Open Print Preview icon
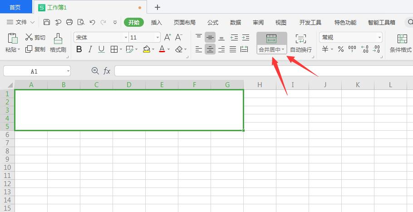Image resolution: width=413 pixels, height=212 pixels. coord(81,22)
